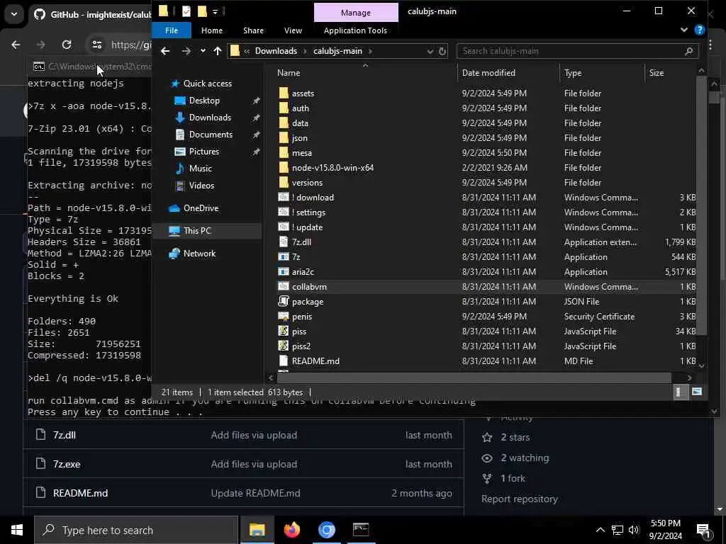Select the package JSON file icon

click(284, 301)
